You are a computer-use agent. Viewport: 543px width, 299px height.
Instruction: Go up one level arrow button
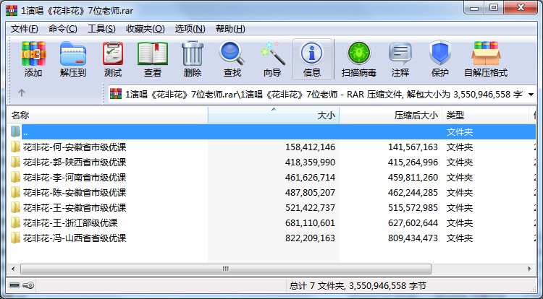tap(22, 93)
